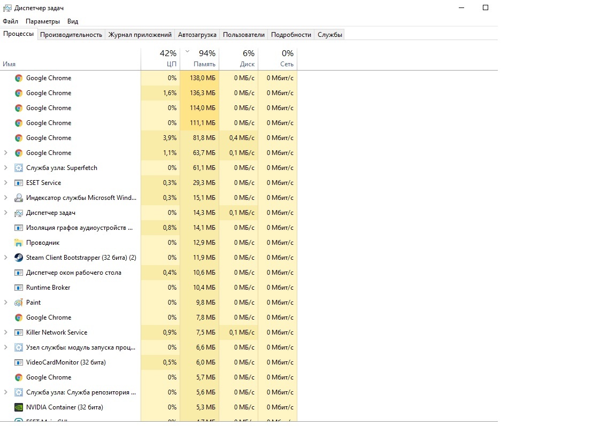616x426 pixels.
Task: Select the NVIDIA Container (32 бита) name
Action: click(64, 407)
